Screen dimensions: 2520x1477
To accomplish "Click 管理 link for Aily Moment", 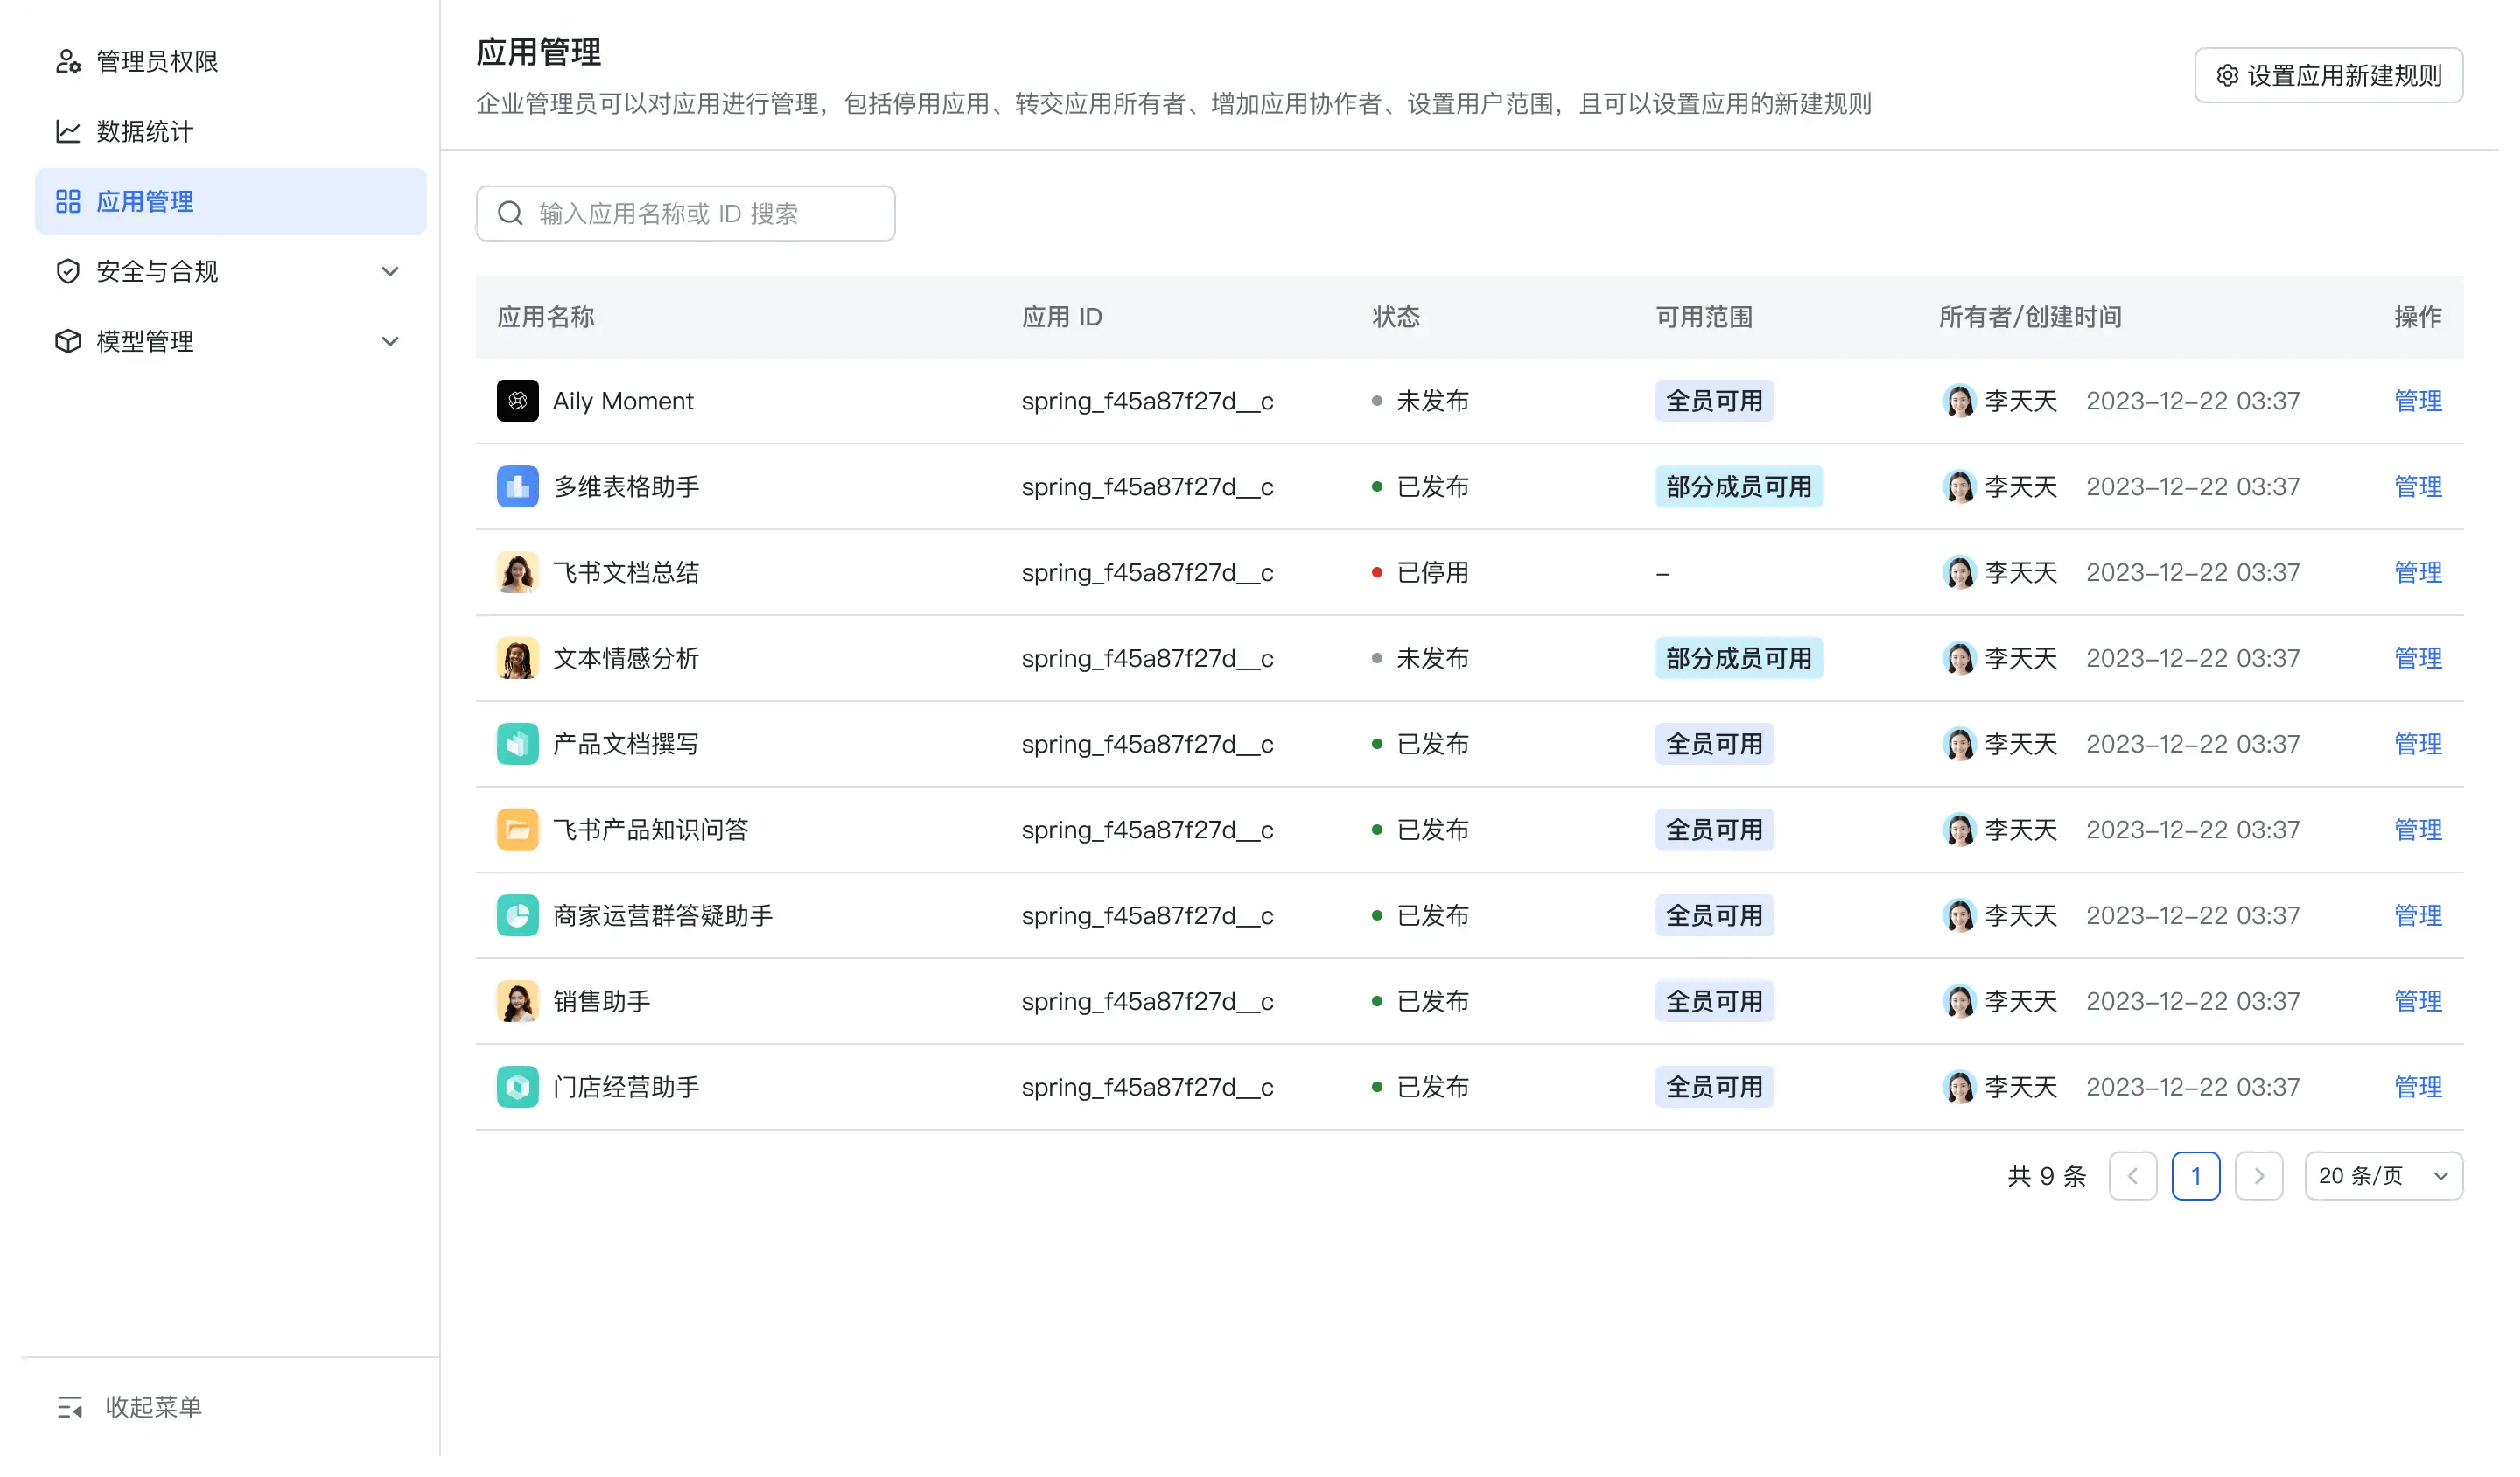I will pos(2452,406).
